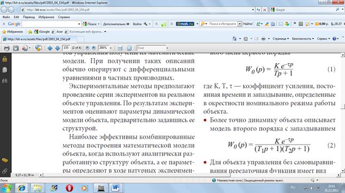Click the Mail.ru logo in toolbar

pos(185,24)
